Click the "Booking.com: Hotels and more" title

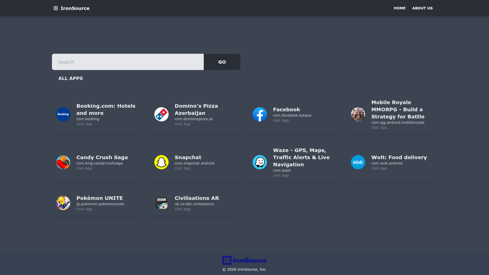pos(106,109)
